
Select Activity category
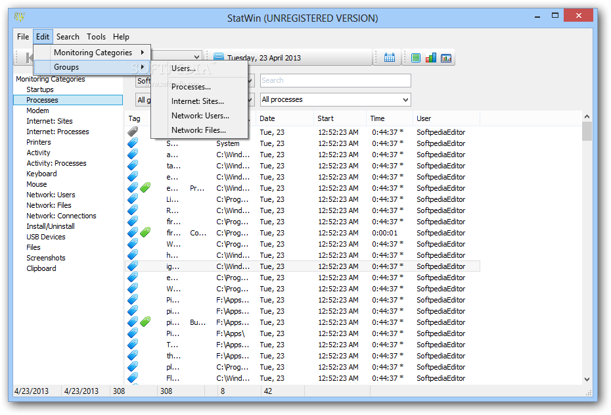pyautogui.click(x=38, y=153)
